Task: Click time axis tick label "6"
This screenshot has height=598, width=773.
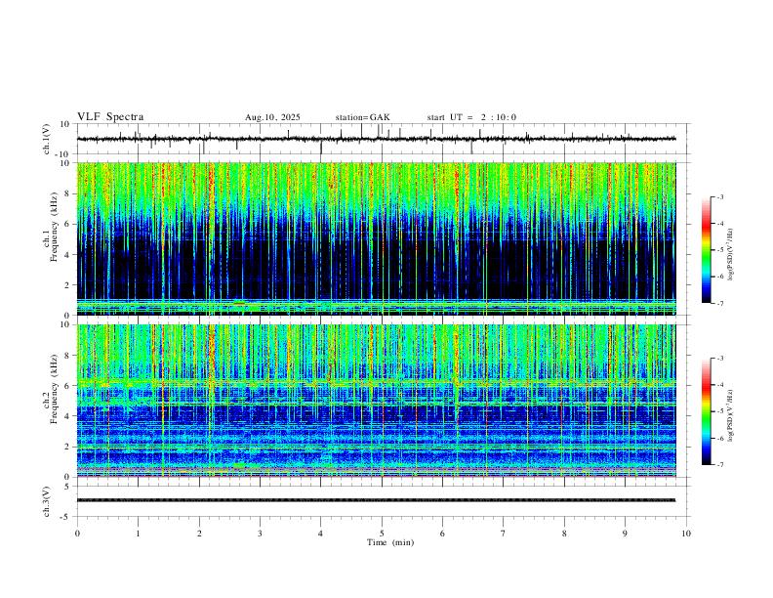Action: click(x=443, y=534)
